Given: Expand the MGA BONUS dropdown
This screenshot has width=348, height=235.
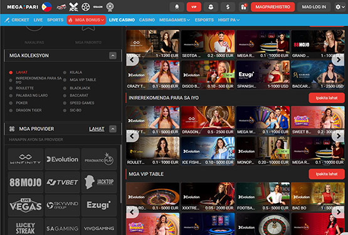Looking at the screenshot, I should pos(86,20).
